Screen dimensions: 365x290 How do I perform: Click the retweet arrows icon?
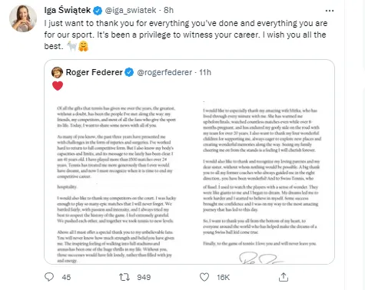click(124, 277)
